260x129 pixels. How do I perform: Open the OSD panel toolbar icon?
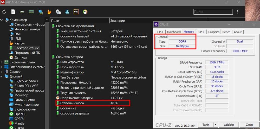[76, 12]
